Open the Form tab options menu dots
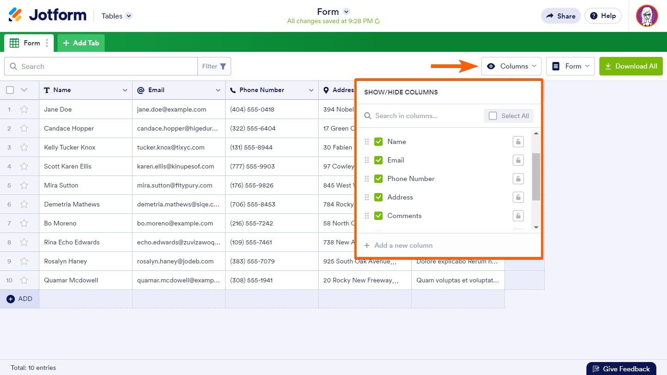 click(47, 43)
